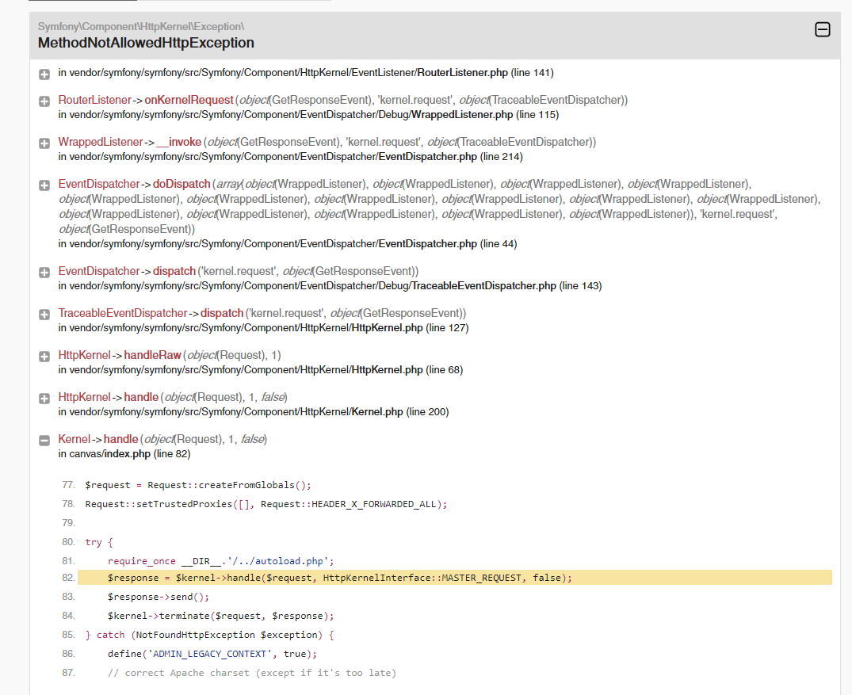Image resolution: width=852 pixels, height=695 pixels.
Task: Click code line 81 with require_once autoload.php
Action: click(x=220, y=561)
